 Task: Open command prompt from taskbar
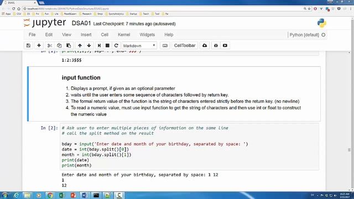tap(96, 195)
